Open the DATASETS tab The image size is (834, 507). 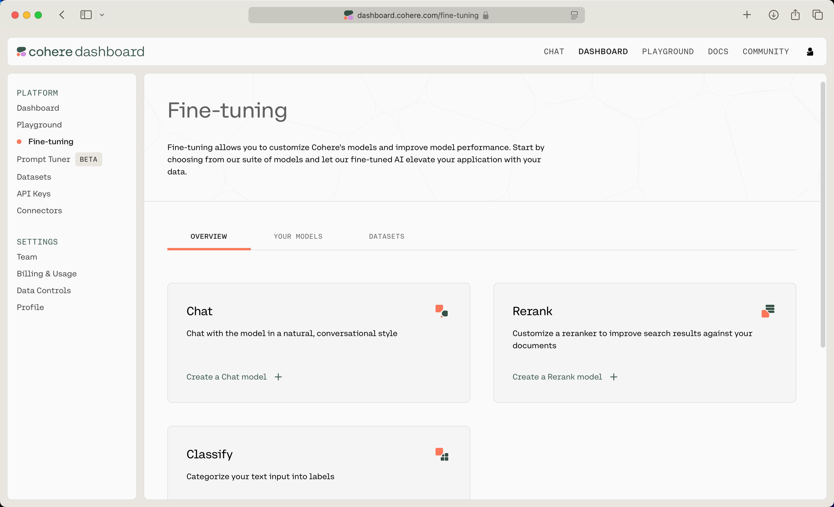(387, 236)
